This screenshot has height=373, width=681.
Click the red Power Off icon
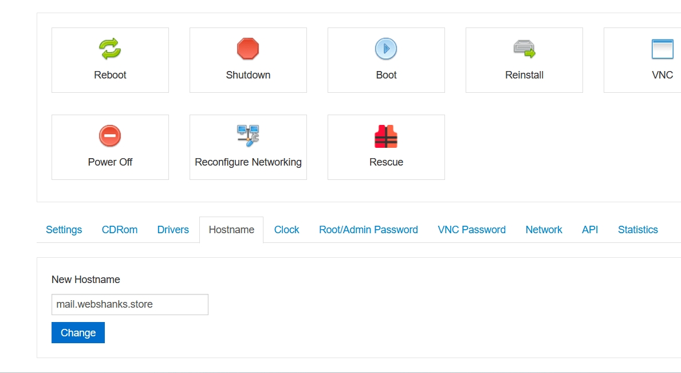pyautogui.click(x=110, y=136)
